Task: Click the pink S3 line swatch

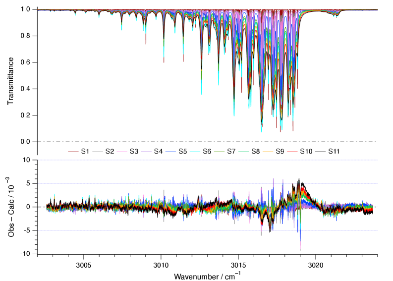Action: [x=122, y=152]
